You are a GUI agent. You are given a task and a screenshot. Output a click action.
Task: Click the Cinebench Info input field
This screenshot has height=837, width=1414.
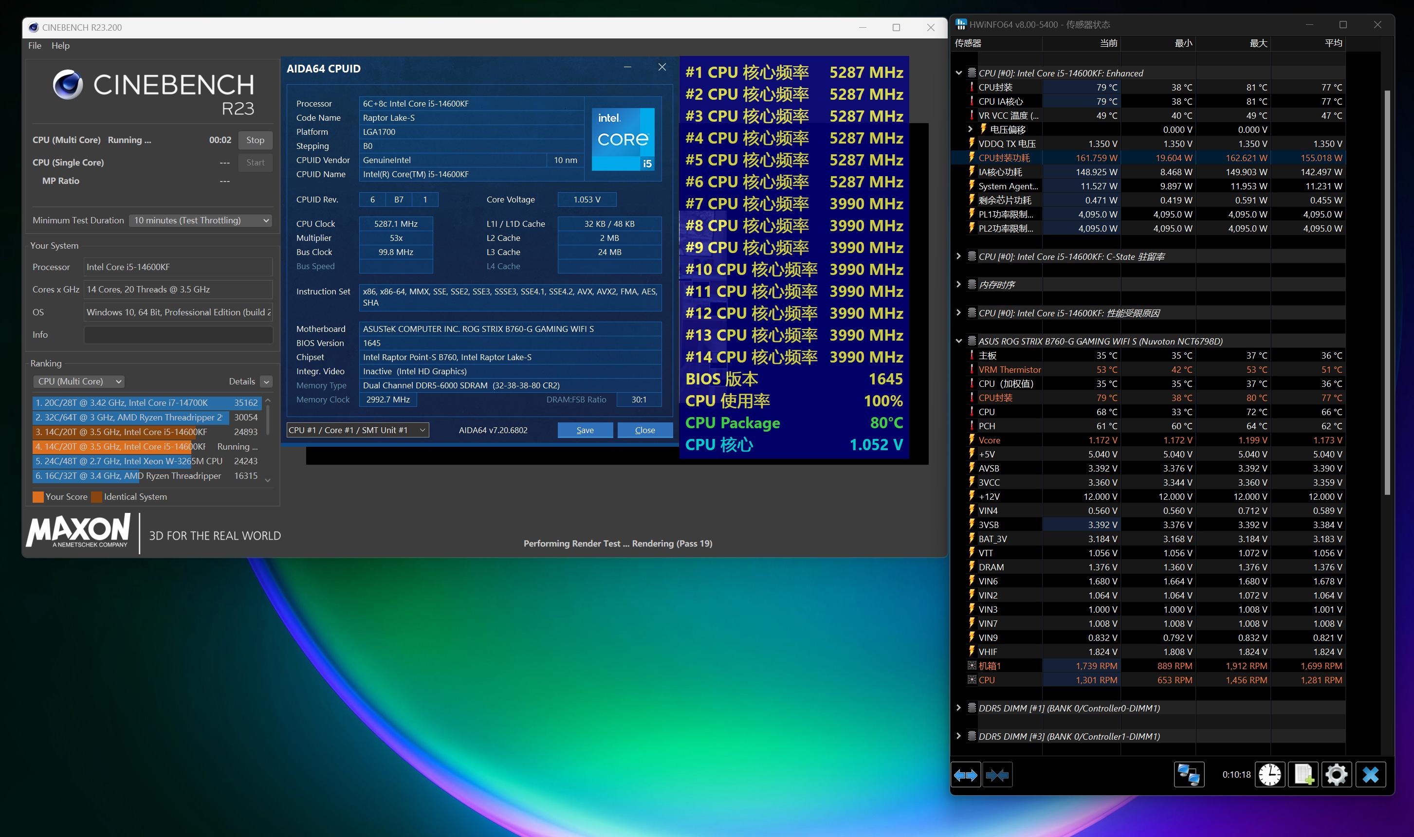pos(178,334)
